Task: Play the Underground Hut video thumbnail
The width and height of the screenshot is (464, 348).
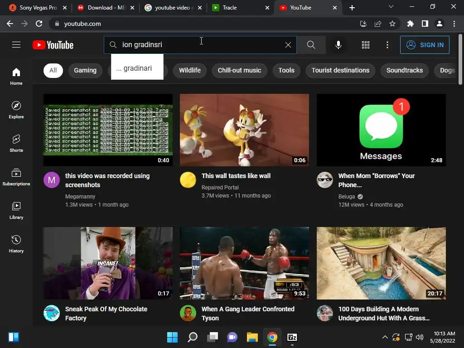Action: click(381, 263)
